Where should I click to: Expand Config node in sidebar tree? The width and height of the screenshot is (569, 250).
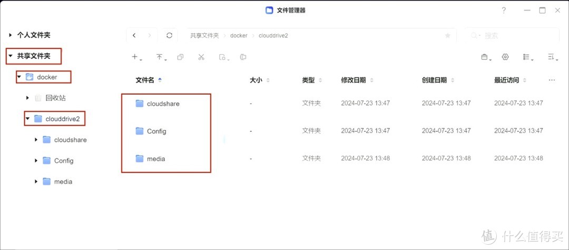point(36,161)
